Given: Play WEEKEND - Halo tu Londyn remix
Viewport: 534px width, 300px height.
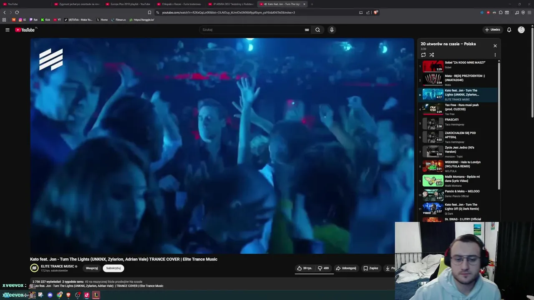Looking at the screenshot, I should [458, 166].
